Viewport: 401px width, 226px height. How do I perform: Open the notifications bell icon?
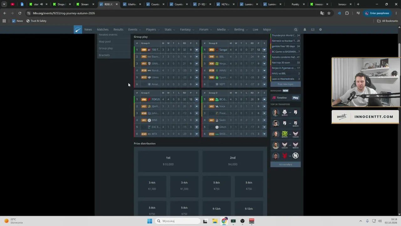click(305, 30)
